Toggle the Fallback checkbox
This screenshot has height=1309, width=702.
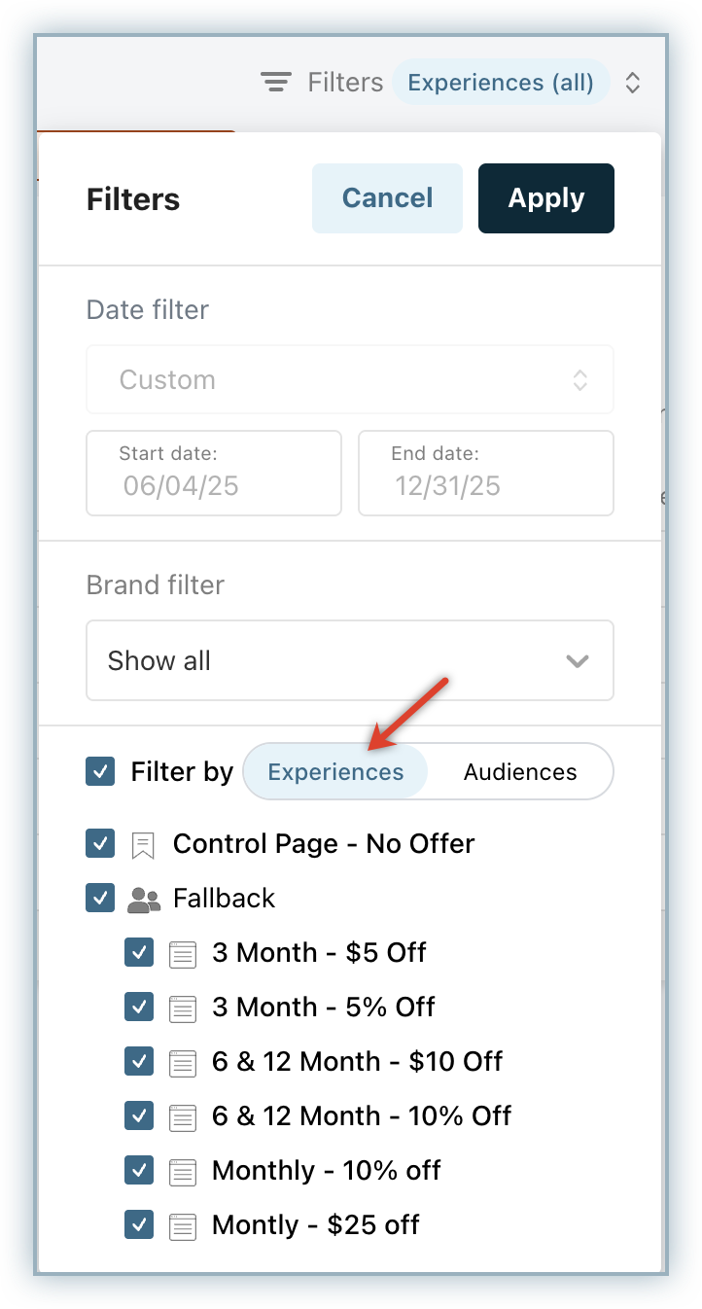click(100, 898)
